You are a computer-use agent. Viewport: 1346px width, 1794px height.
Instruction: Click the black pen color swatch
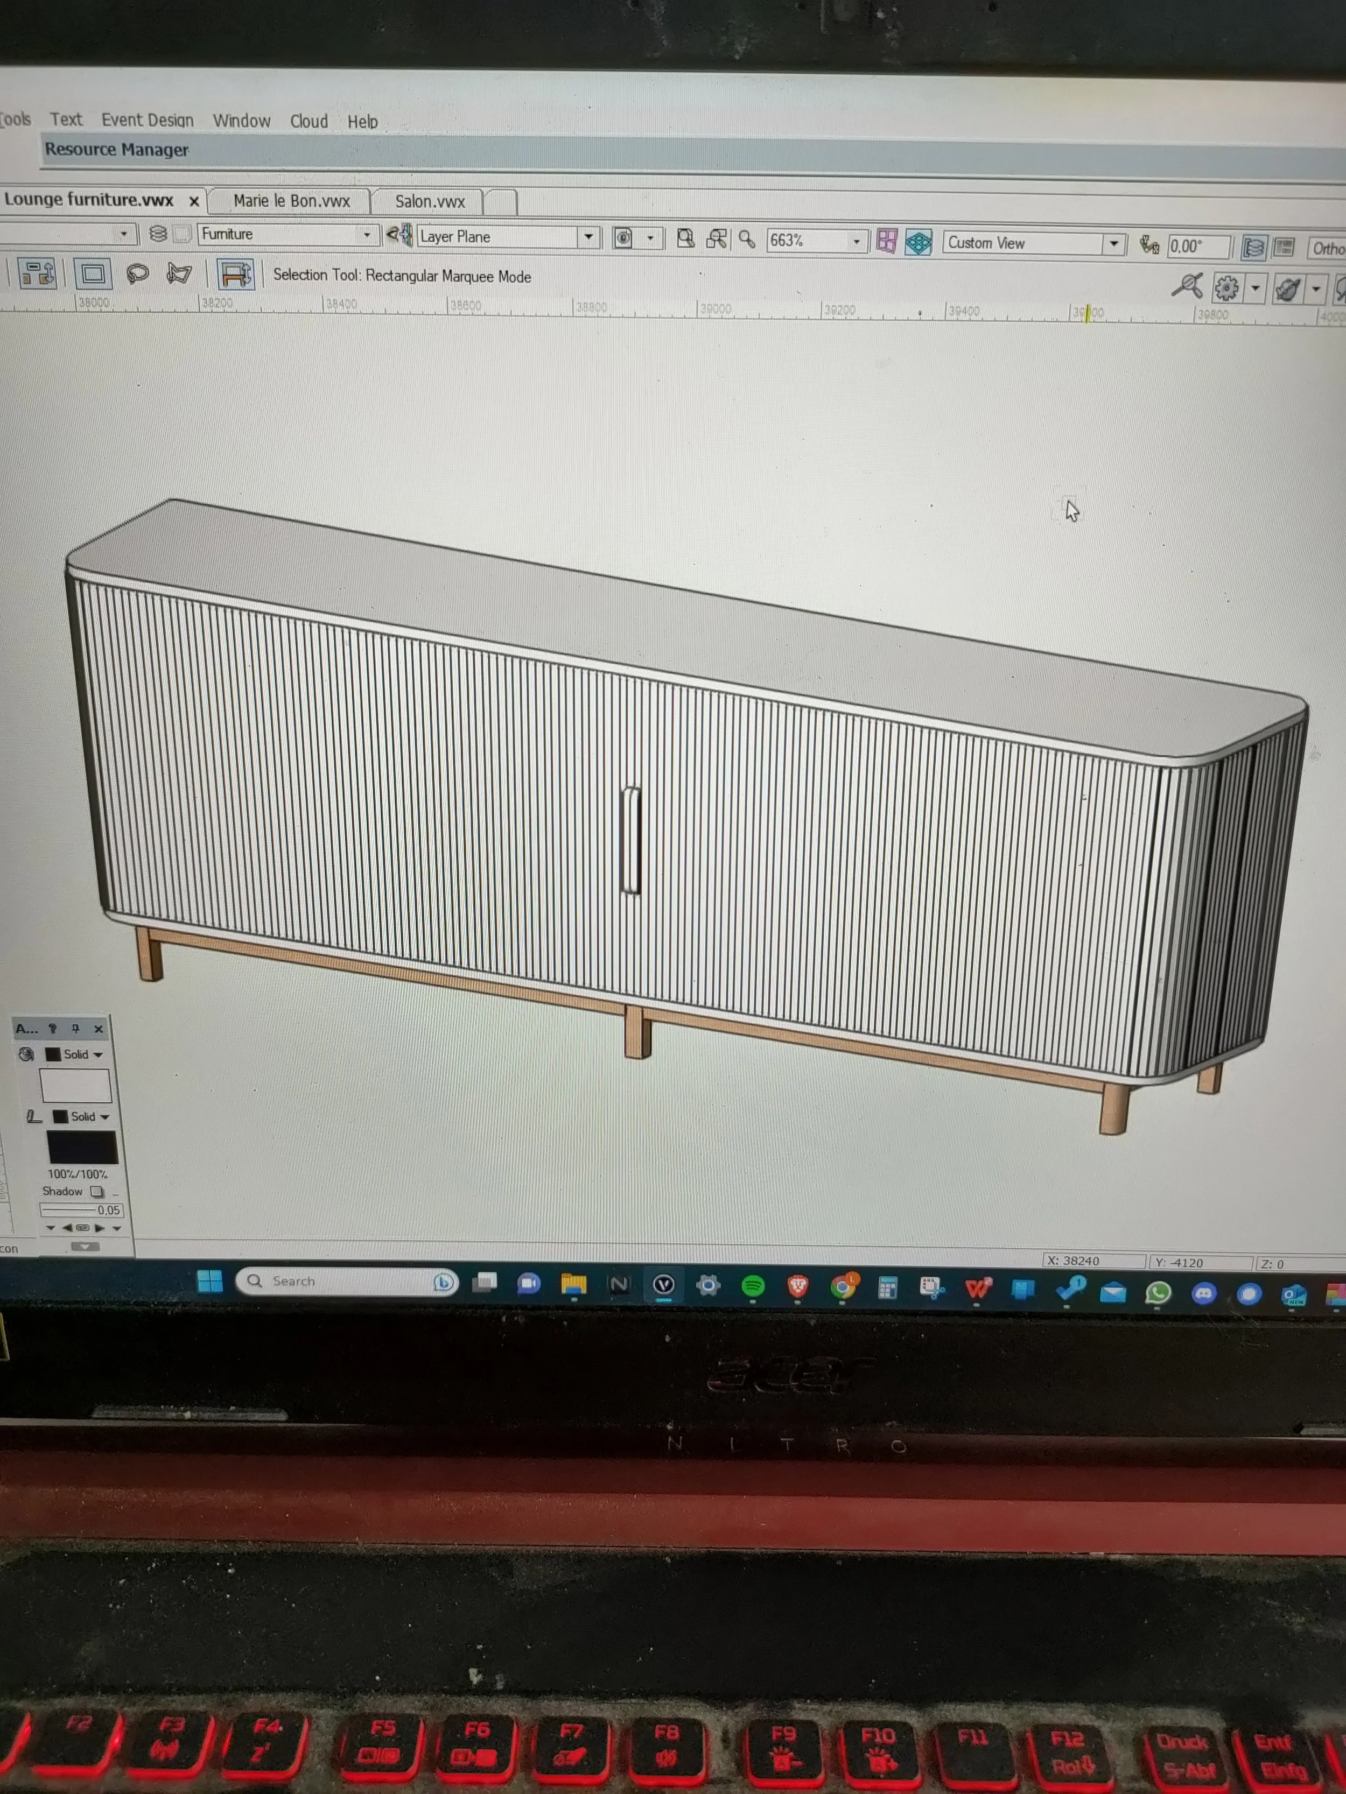(x=83, y=1148)
